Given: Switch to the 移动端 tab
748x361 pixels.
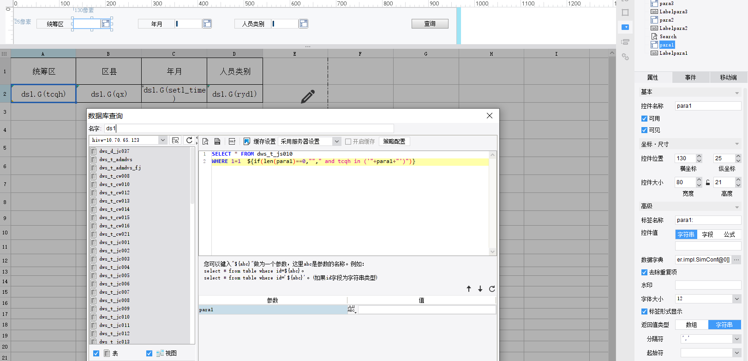Looking at the screenshot, I should tap(729, 77).
